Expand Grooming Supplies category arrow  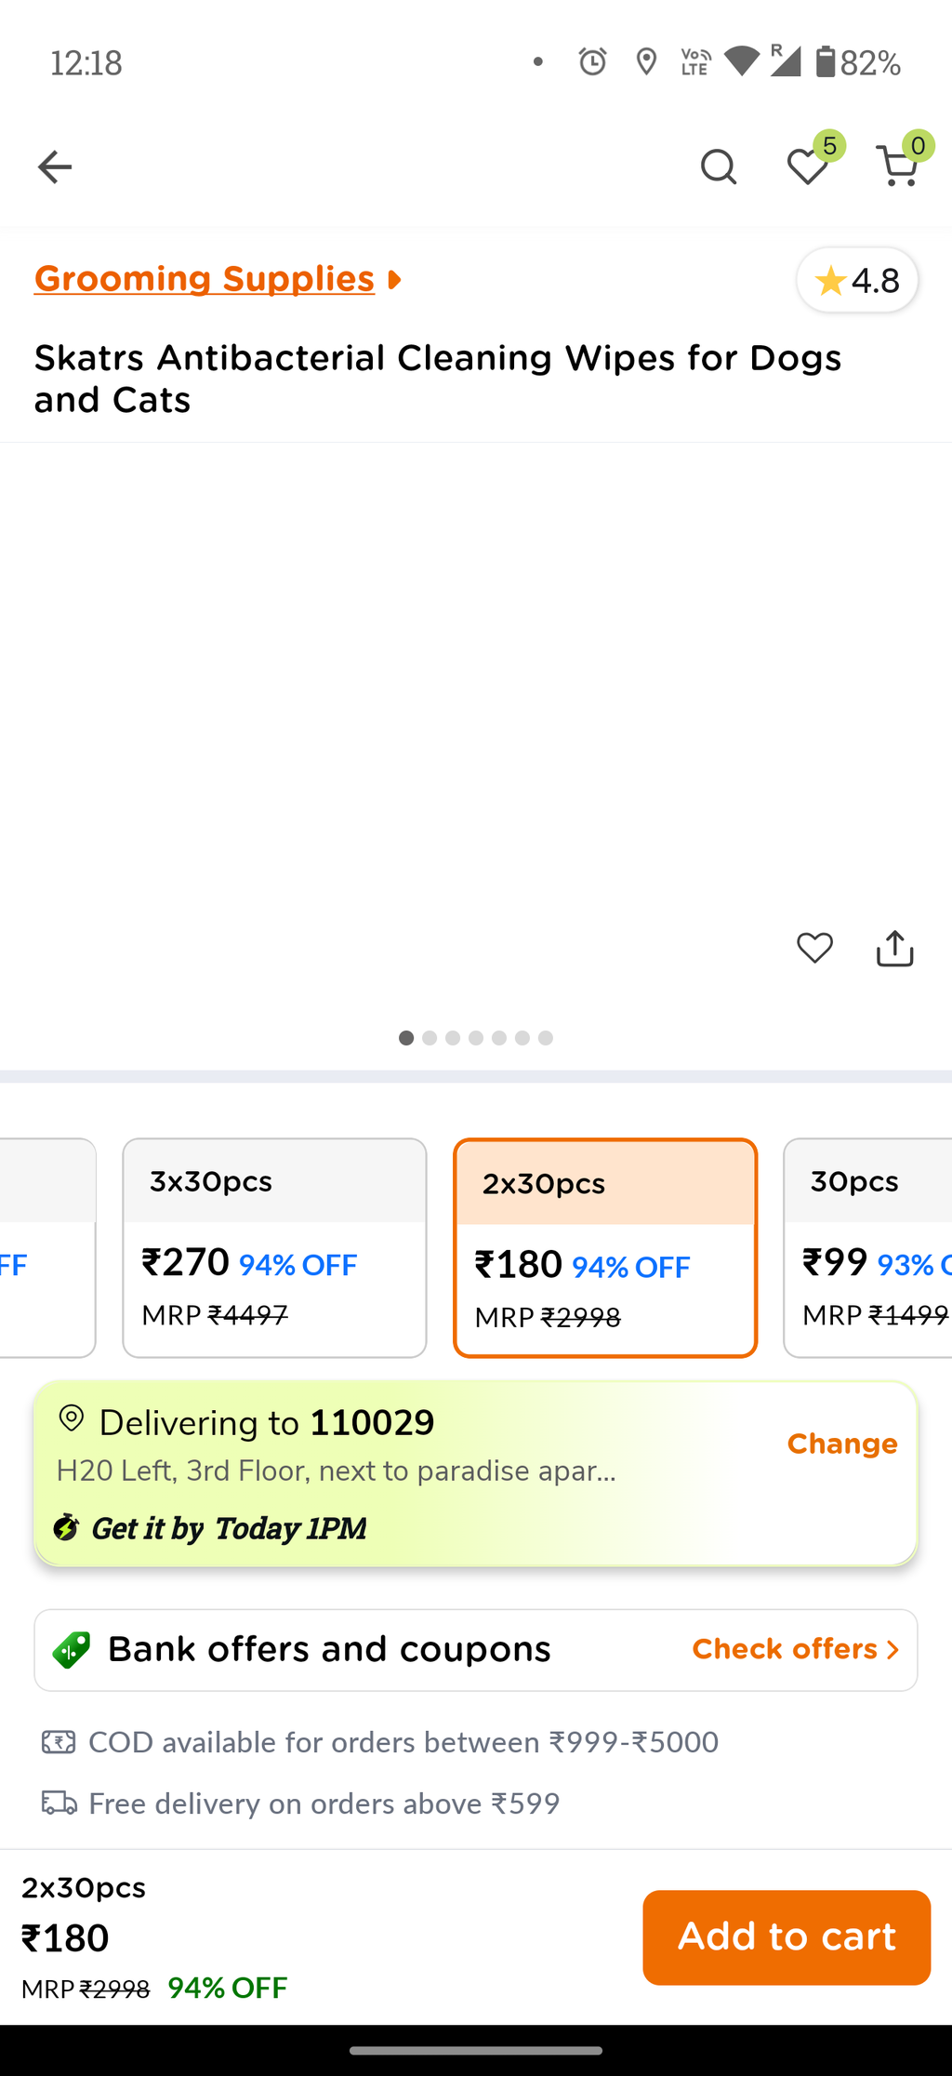click(x=394, y=279)
